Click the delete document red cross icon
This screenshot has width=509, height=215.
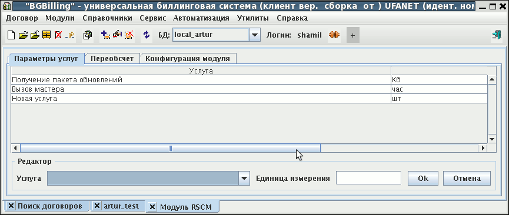[58, 35]
